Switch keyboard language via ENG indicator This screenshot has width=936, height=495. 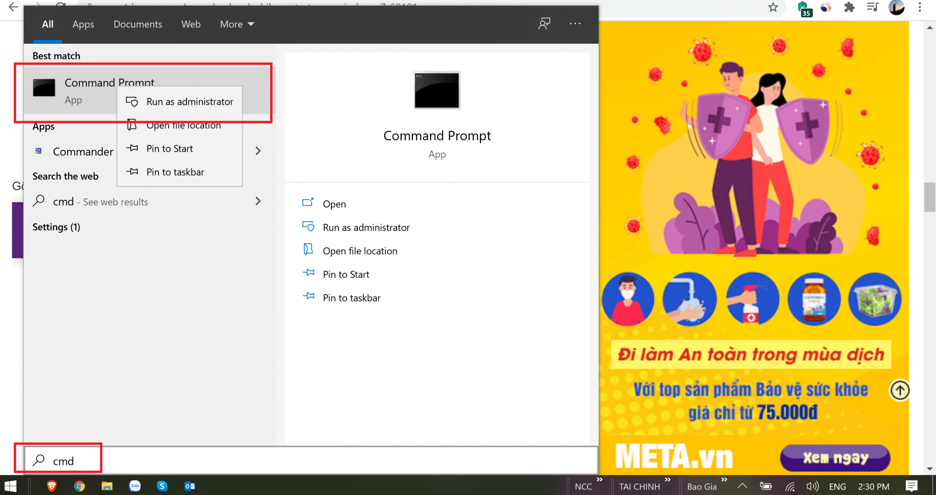point(838,486)
